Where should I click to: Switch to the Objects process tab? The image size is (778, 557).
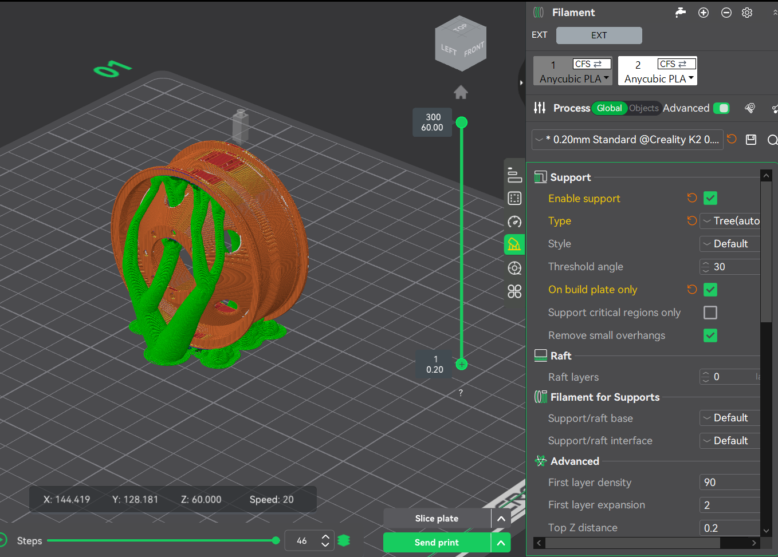(x=644, y=108)
